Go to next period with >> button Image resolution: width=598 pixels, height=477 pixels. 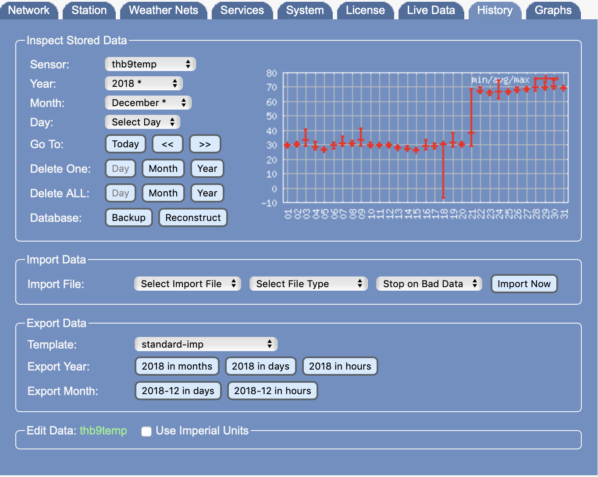click(x=205, y=144)
